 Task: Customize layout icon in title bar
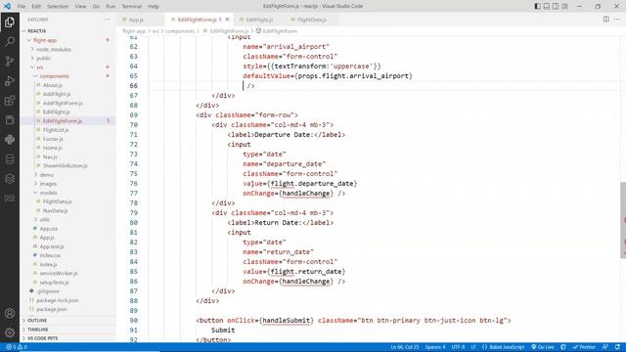point(564,6)
